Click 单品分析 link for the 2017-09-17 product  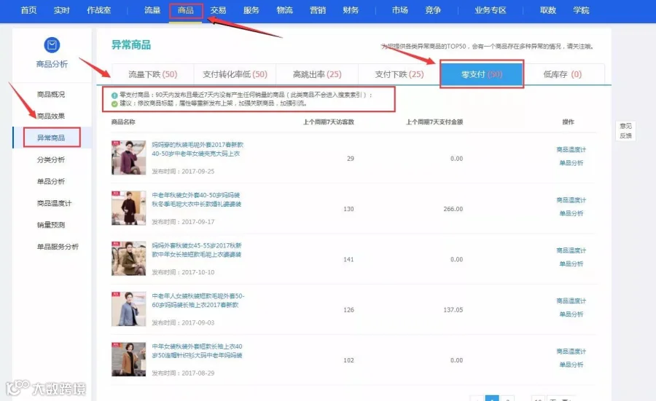pyautogui.click(x=571, y=213)
